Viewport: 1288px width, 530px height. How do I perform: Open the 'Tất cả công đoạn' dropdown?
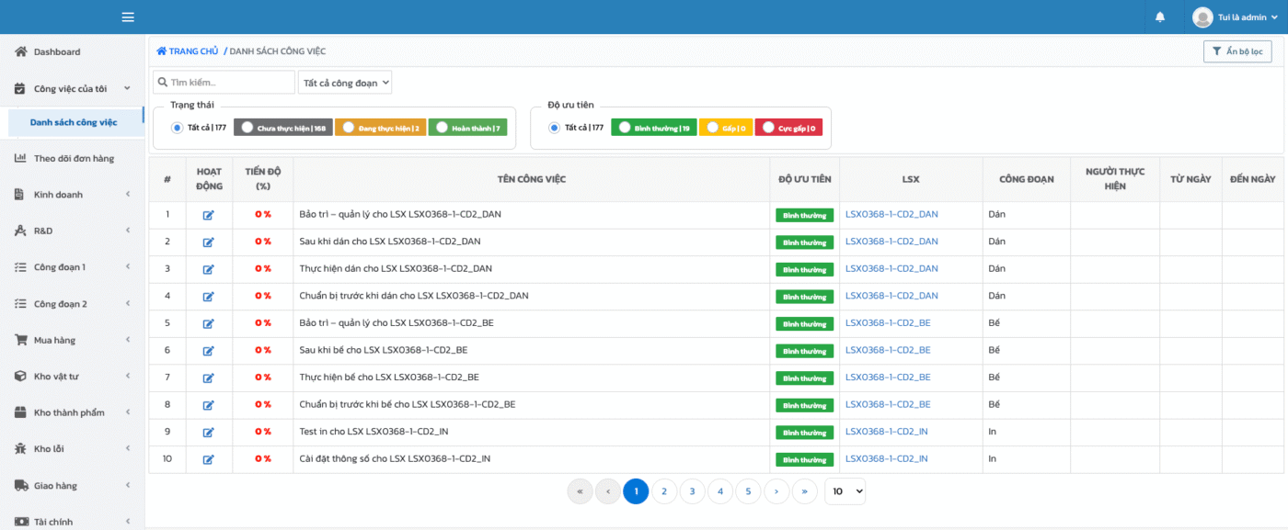pos(345,83)
